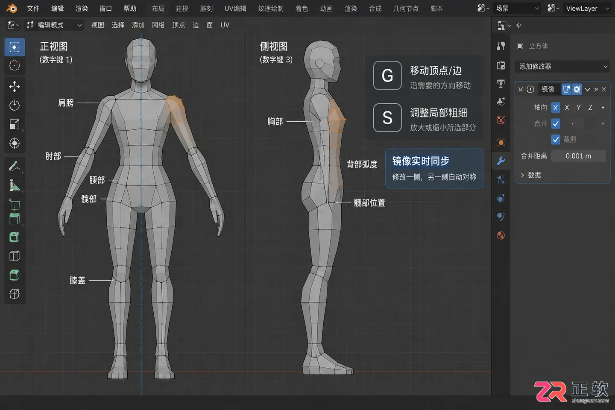Select the Knife tool at toolbar bottom
Screen dimensions: 615x410
click(15, 294)
